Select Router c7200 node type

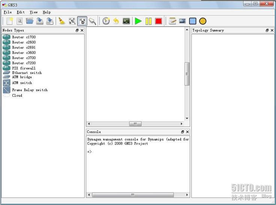[x=24, y=63]
